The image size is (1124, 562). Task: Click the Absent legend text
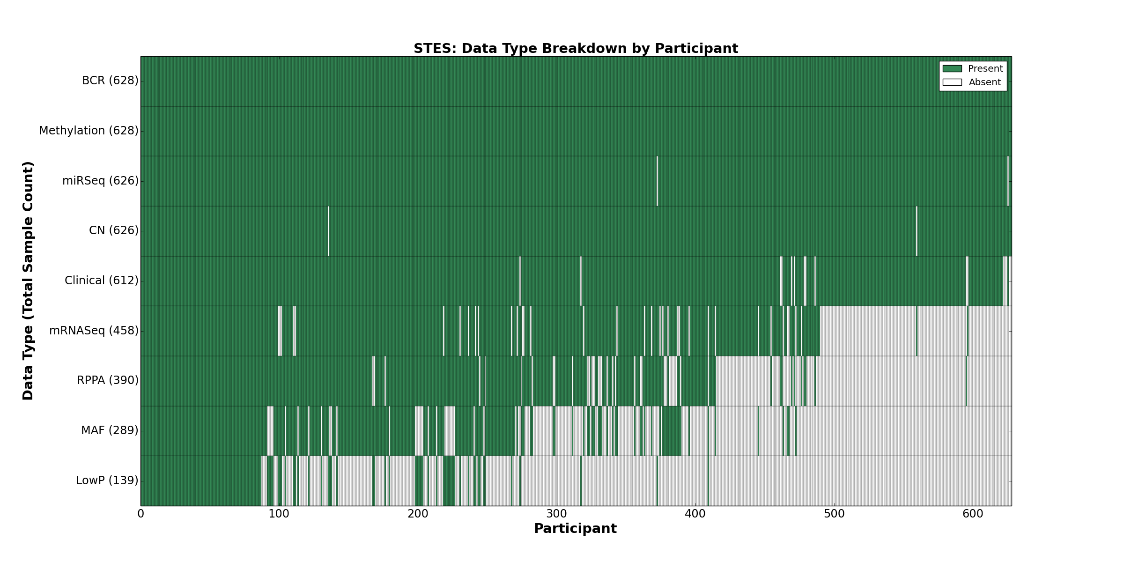click(x=985, y=82)
